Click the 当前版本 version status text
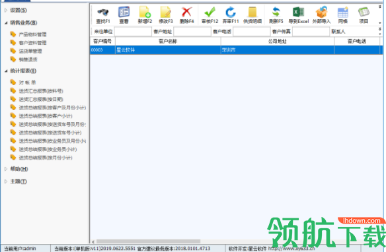This screenshot has height=252, width=386. (x=132, y=249)
